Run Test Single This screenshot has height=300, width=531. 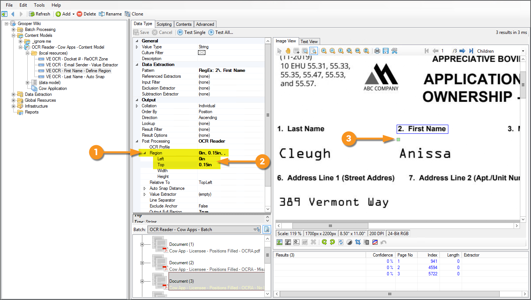tap(191, 32)
